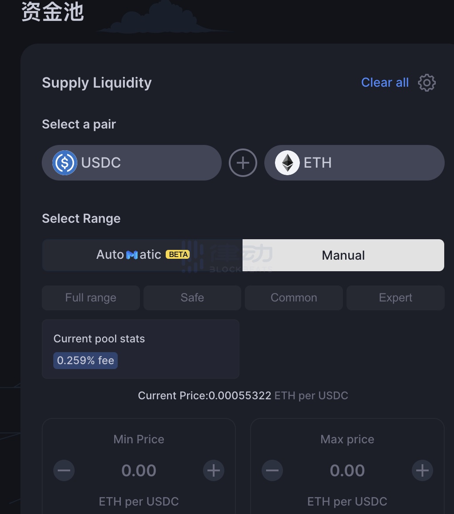454x514 pixels.
Task: Open the ETH token selector
Action: 354,163
